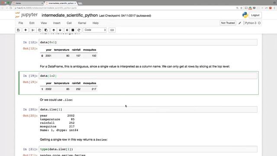This screenshot has height=156, width=277.
Task: Click into the data.iloc[1] code cell
Action: 148,109
